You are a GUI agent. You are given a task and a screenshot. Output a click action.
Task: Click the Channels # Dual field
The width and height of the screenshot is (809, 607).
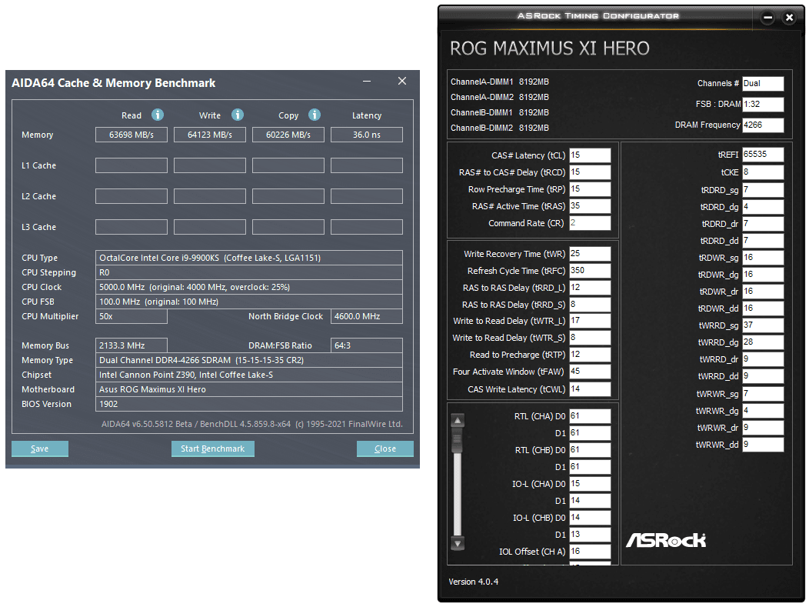click(763, 84)
